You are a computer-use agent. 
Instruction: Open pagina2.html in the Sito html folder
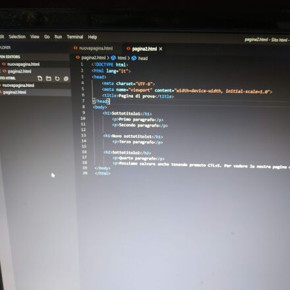point(14,92)
